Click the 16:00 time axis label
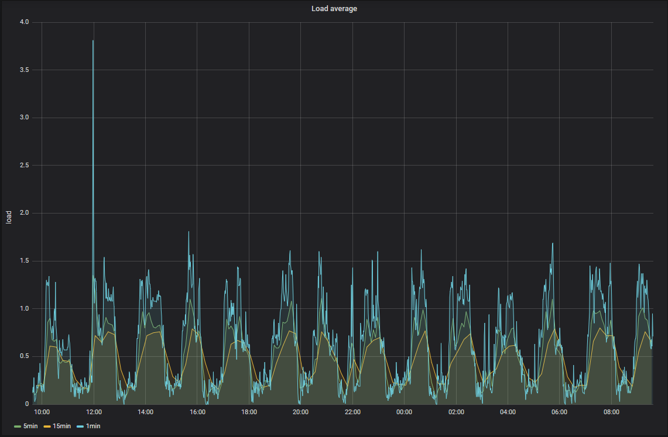Viewport: 668px width, 437px height. pos(197,412)
